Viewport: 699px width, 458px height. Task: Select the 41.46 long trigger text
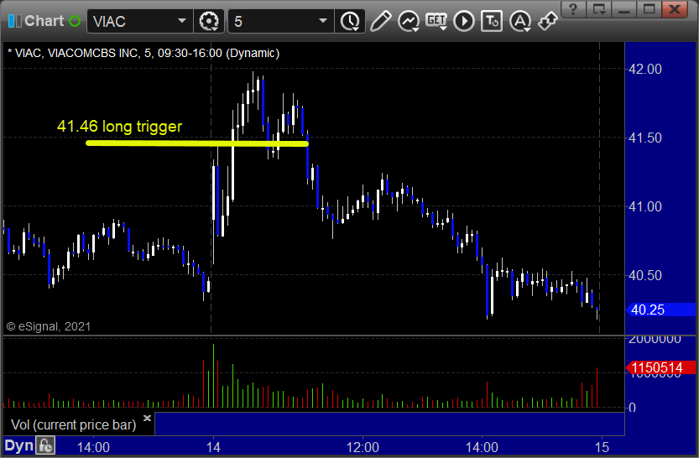(119, 127)
